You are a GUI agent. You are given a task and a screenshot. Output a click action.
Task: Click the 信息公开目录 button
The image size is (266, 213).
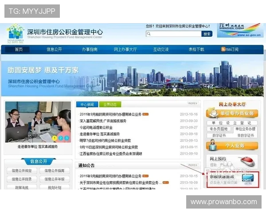click(22, 179)
